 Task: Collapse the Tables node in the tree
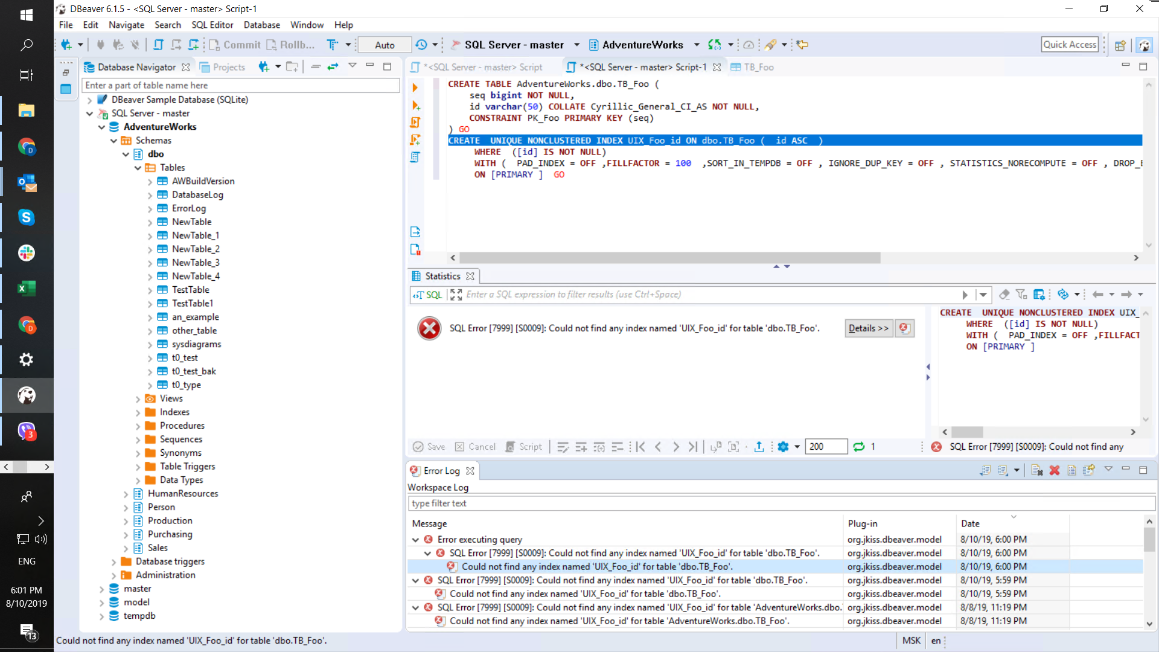[x=139, y=167]
